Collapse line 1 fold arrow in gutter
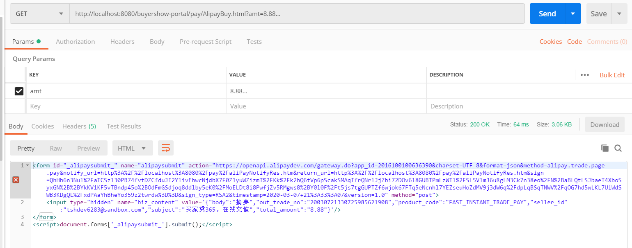 coord(27,166)
